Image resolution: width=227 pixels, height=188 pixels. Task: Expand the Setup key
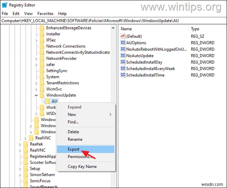pos(20,169)
